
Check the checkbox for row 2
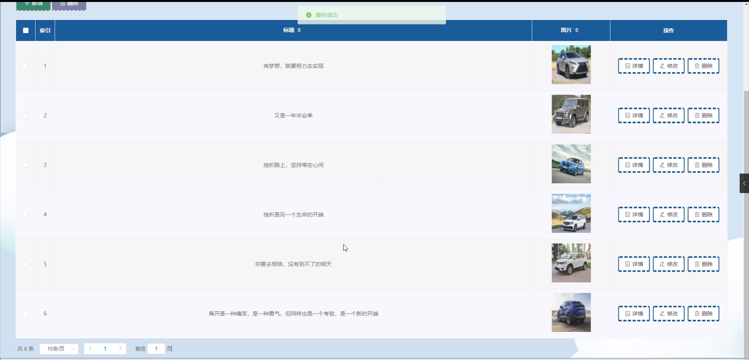25,115
